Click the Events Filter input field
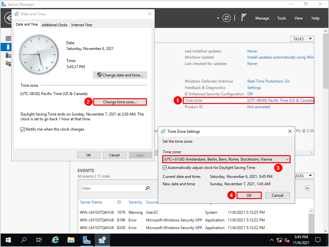 113,188
